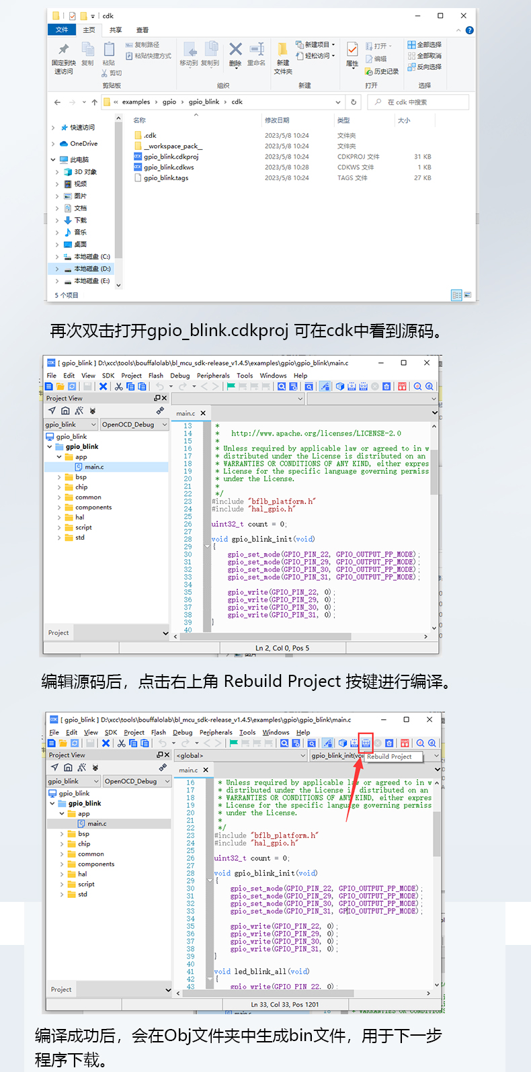Open the 共享 (Share) ribbon tab
Viewport: 531px width, 1072px height.
click(116, 30)
